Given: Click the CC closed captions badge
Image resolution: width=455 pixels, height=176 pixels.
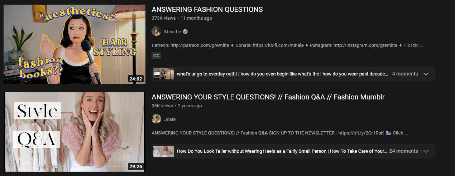Looking at the screenshot, I should pos(156,56).
